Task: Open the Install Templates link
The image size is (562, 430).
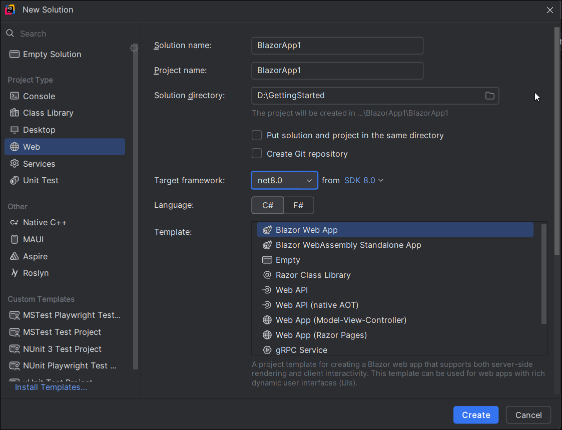Action: click(51, 387)
